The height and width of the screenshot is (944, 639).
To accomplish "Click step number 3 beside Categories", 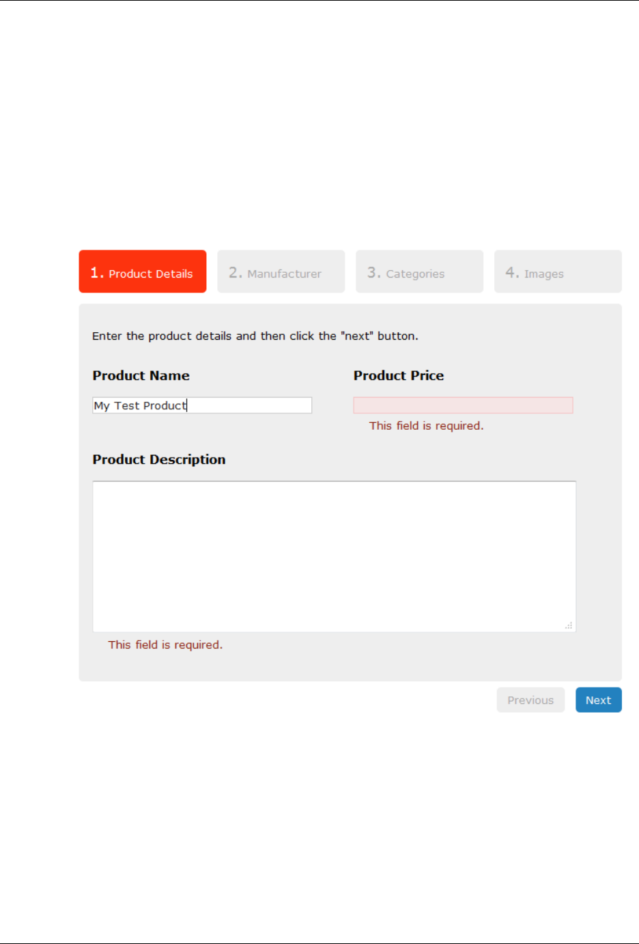I will coord(373,272).
